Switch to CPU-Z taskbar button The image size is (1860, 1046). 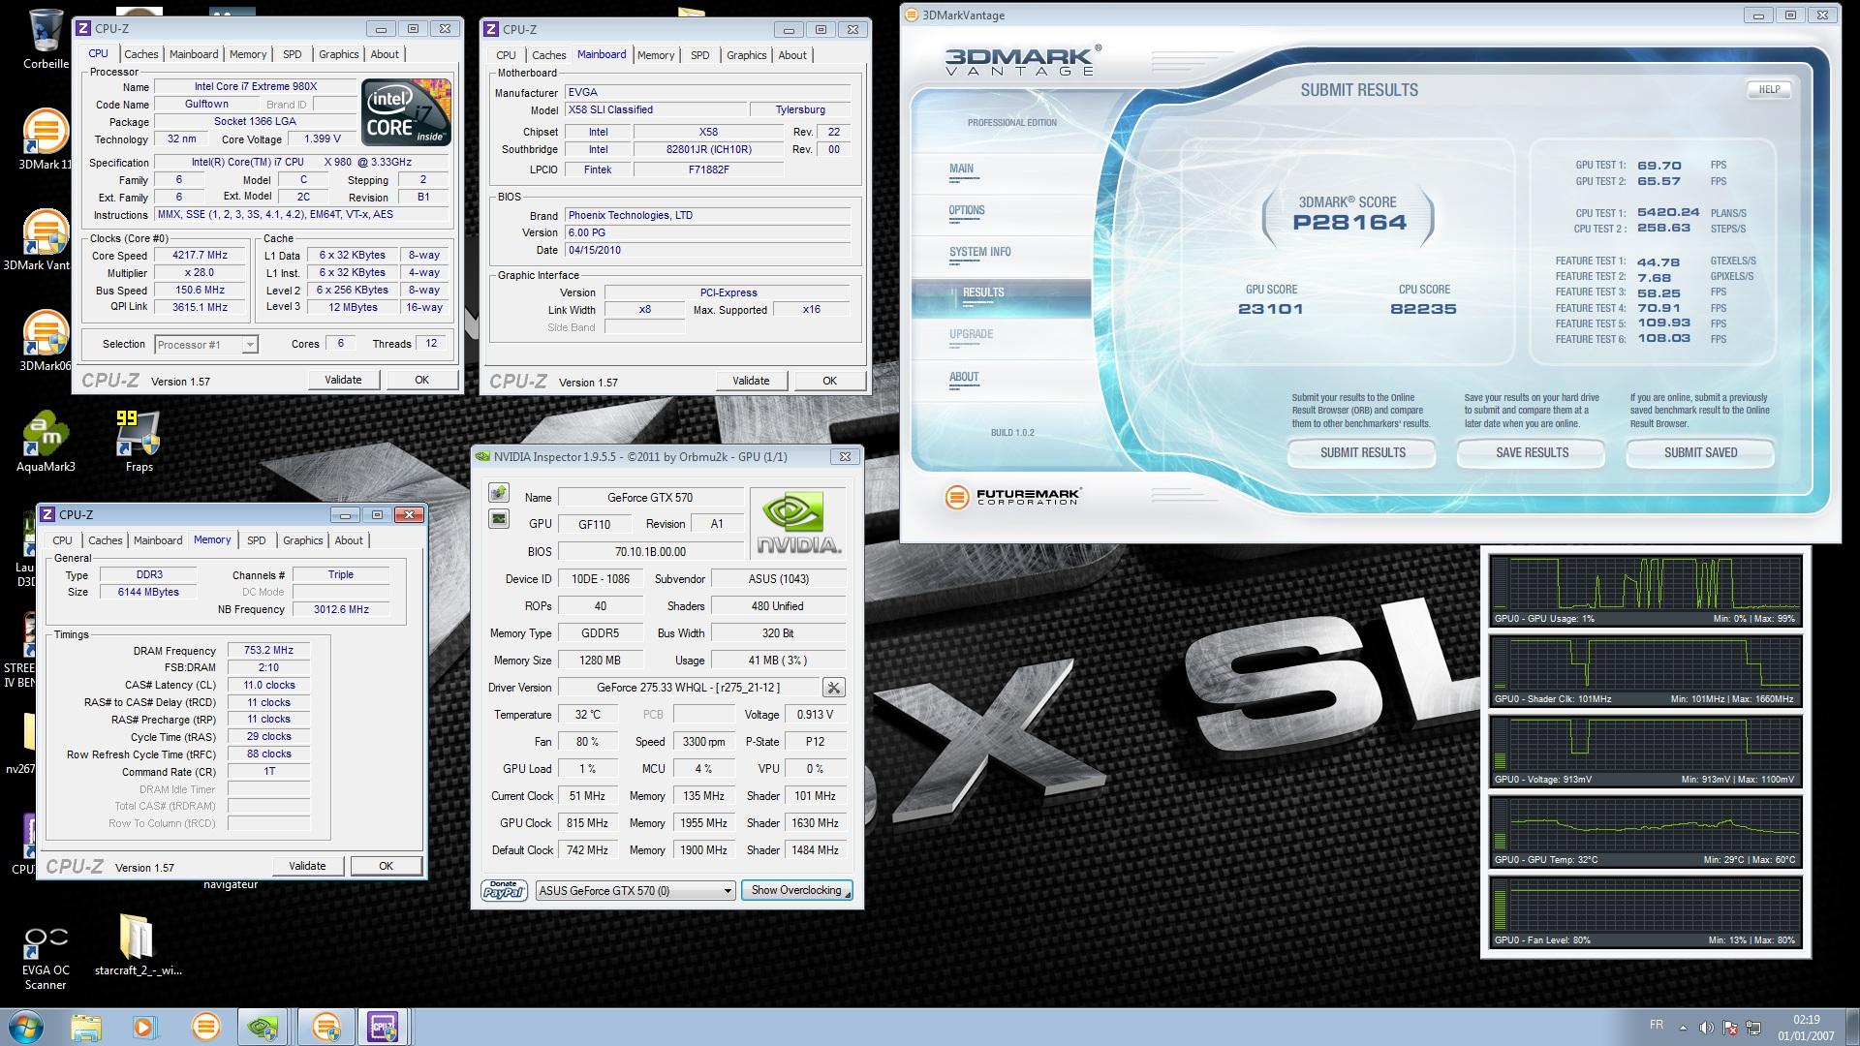(384, 1027)
